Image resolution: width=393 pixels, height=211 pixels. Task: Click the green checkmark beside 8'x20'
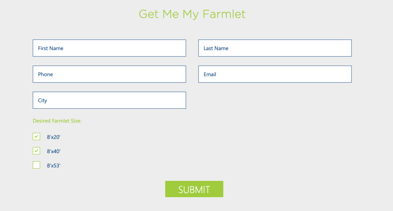(37, 136)
